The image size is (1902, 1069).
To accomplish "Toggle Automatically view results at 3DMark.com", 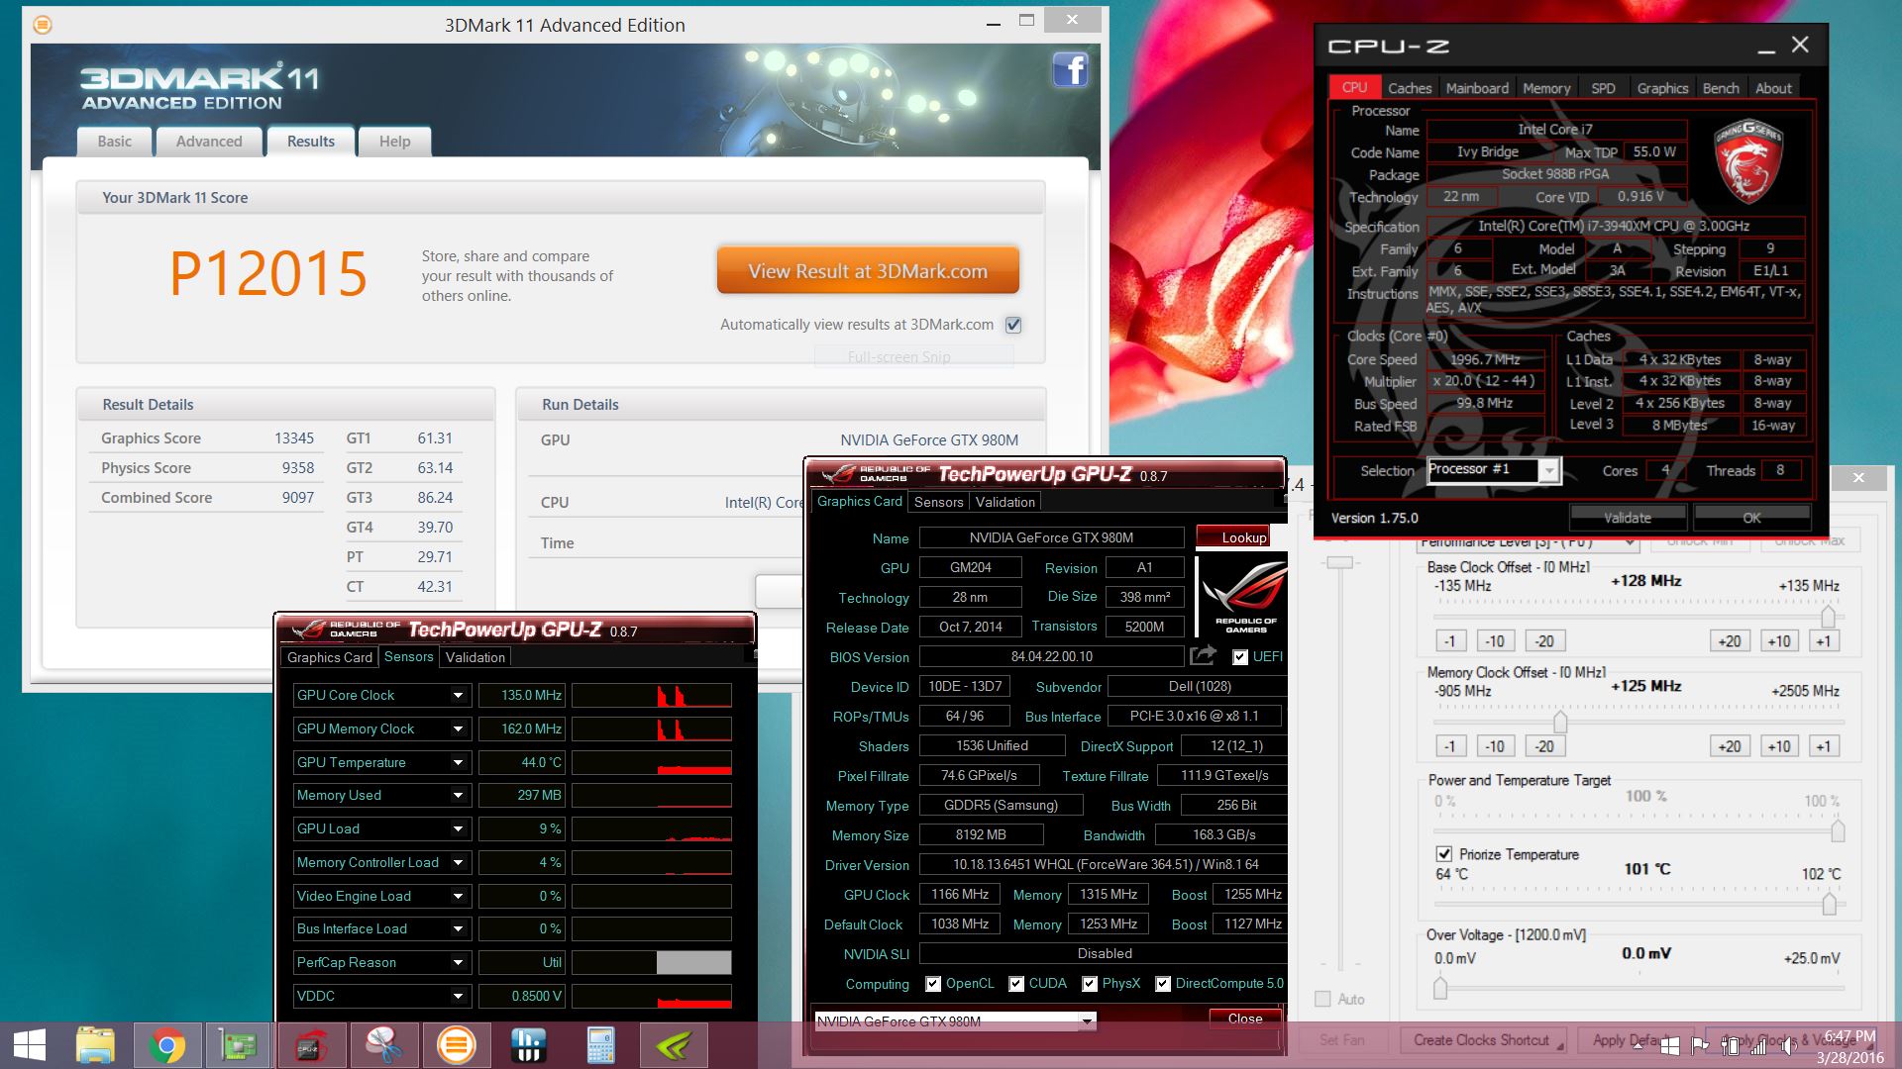I will [x=1013, y=325].
